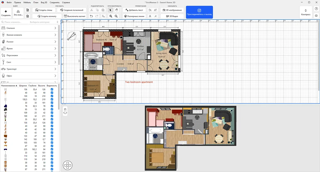This screenshot has width=320, height=172.
Task: Open the Выберите категорию dropdown
Action: [44, 22]
